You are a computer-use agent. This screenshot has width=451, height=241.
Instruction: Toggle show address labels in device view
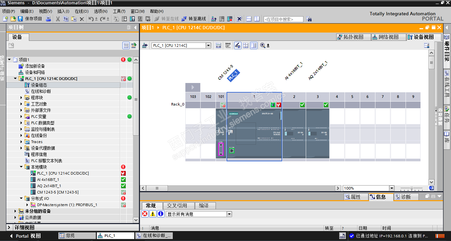click(238, 45)
